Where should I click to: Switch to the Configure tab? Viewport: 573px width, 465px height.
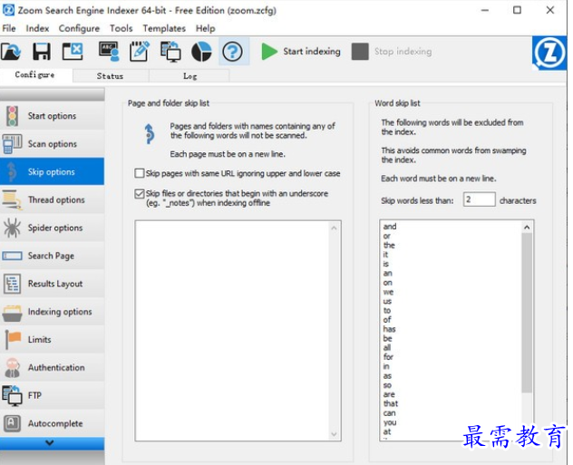[x=35, y=75]
